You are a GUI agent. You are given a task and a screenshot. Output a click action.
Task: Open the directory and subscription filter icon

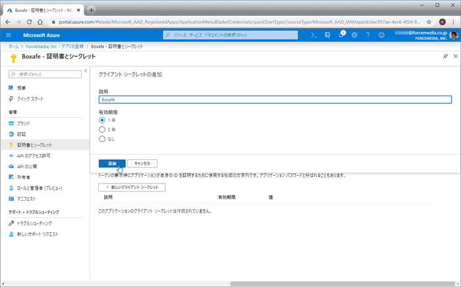click(327, 36)
